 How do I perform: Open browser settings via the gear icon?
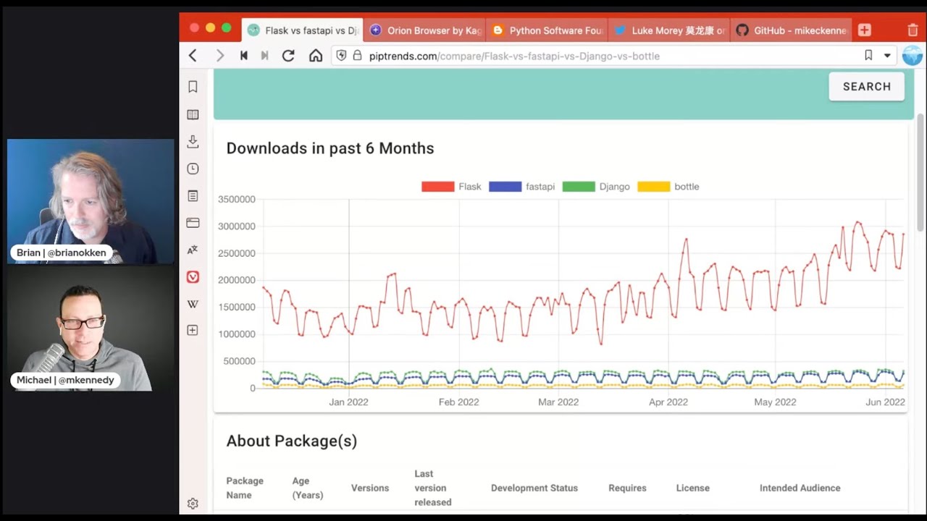tap(193, 504)
